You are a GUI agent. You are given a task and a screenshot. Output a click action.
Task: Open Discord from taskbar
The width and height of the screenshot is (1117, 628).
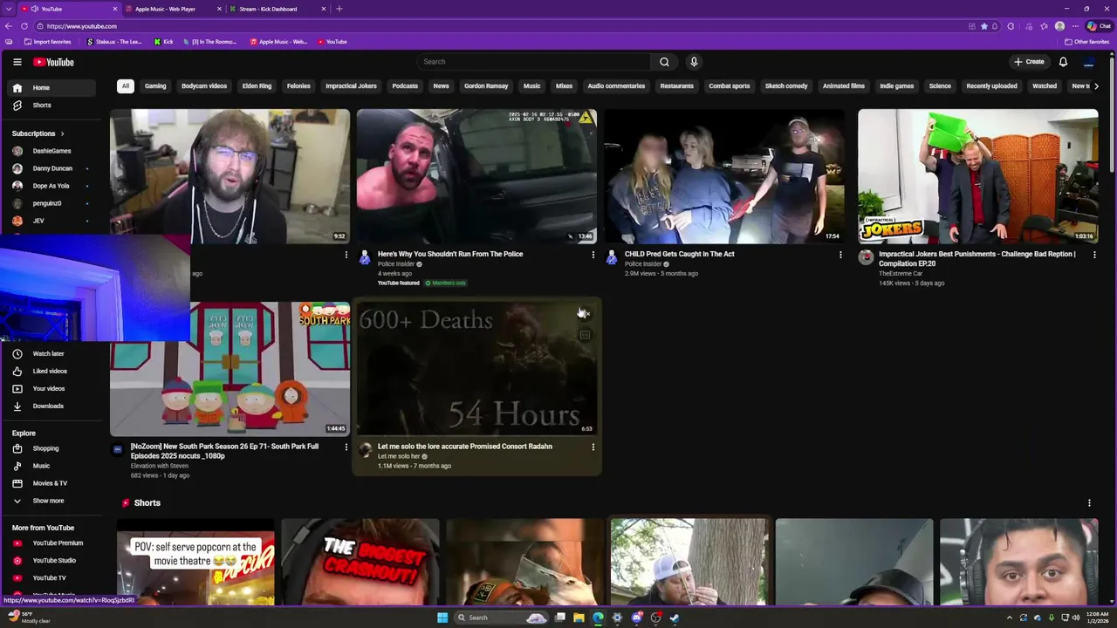coord(636,618)
